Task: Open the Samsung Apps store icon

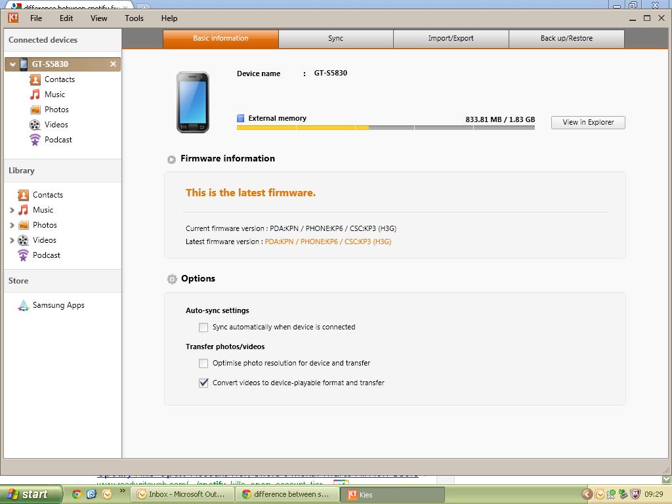Action: tap(23, 305)
